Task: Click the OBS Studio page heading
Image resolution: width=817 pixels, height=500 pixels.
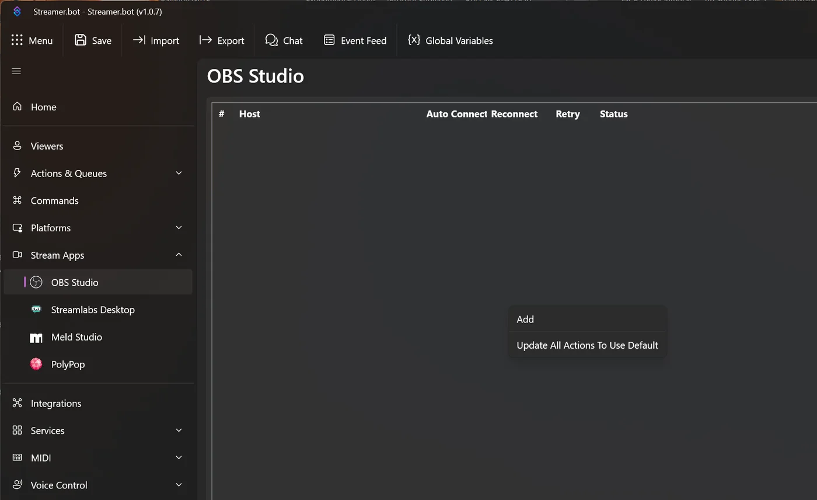Action: coord(256,76)
